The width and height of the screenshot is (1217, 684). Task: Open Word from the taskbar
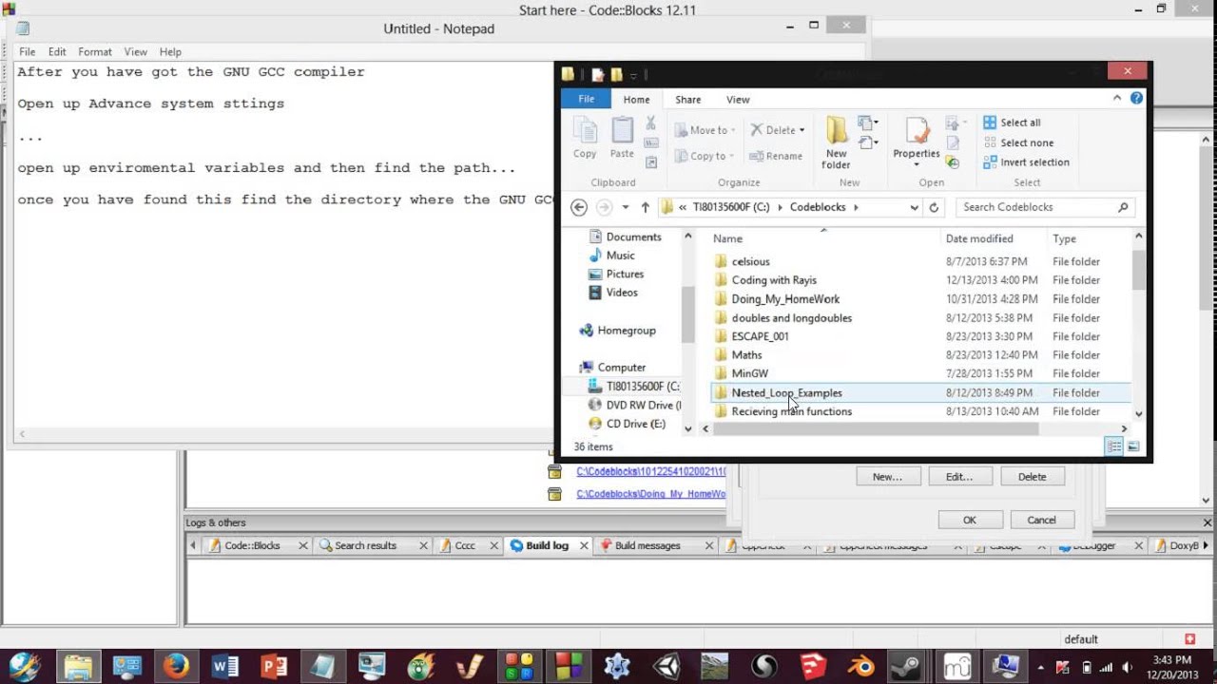[x=225, y=666]
